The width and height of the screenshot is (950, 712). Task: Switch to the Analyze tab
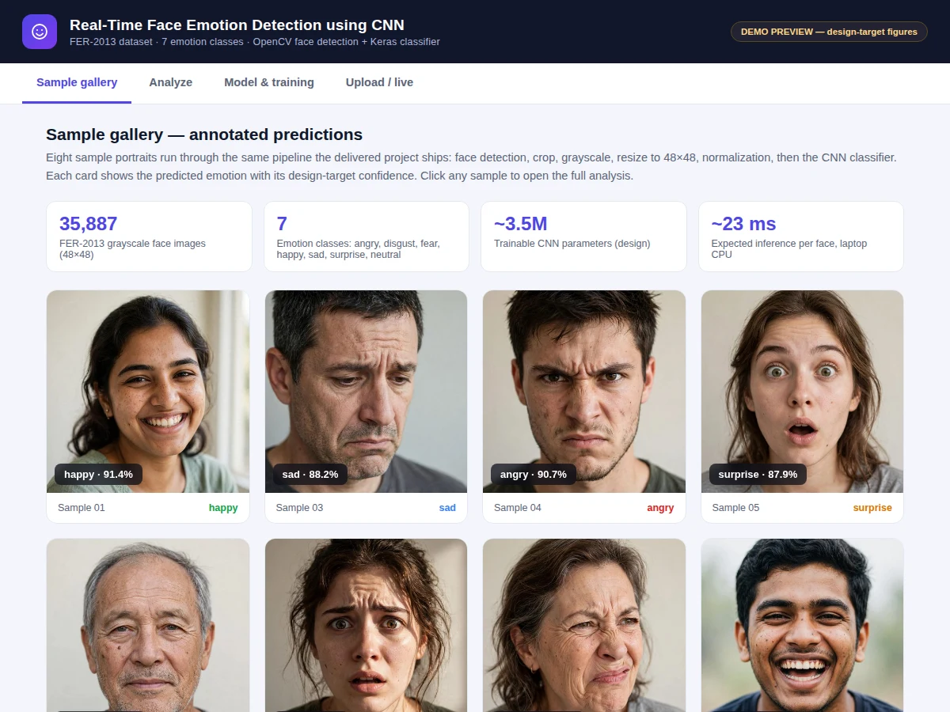pos(171,82)
